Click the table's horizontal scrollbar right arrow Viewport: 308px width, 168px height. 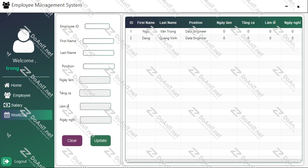[301, 161]
